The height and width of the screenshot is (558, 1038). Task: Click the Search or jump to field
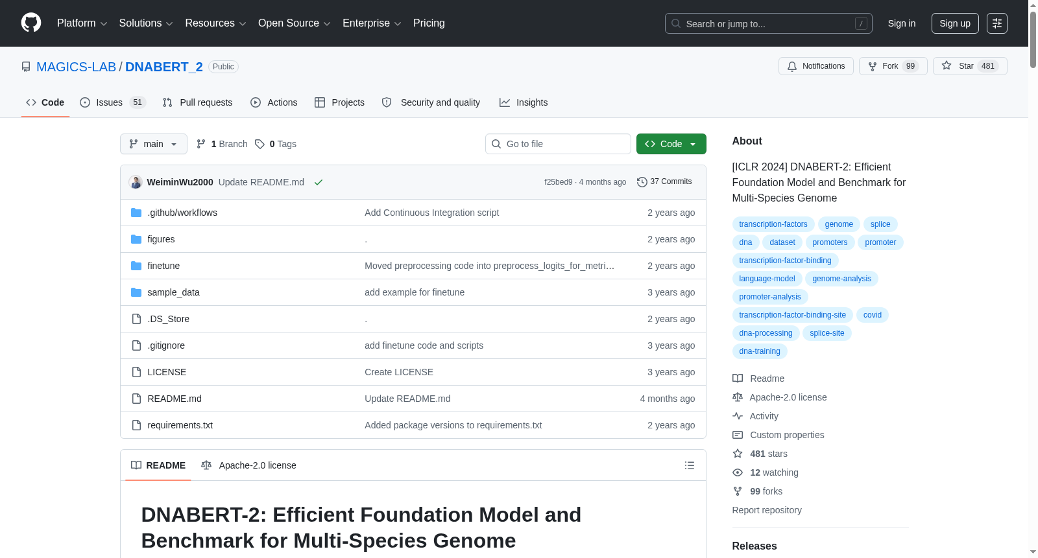point(769,23)
